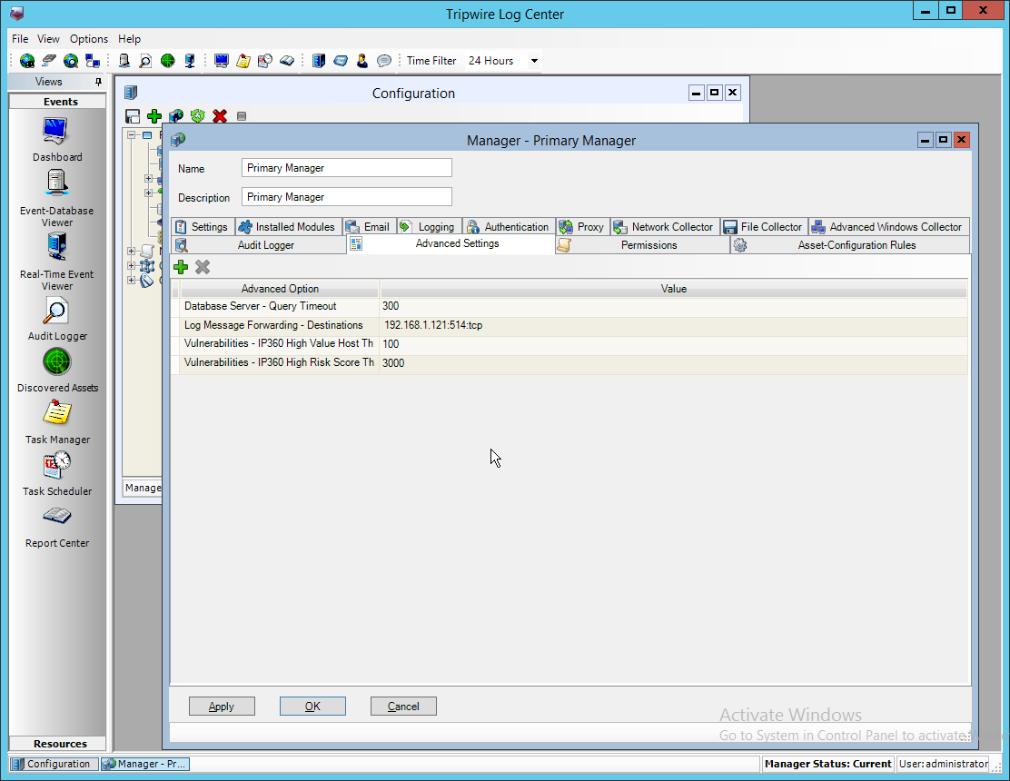
Task: Switch to the Logging tab
Action: (x=430, y=227)
